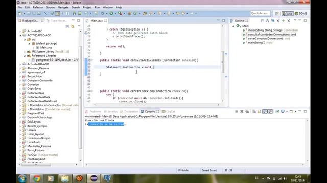Click Hide Non-Public Members icon in Outline

[283, 20]
